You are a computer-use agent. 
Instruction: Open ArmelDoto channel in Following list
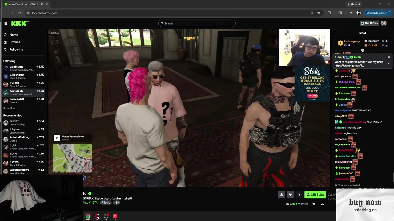[x=24, y=92]
